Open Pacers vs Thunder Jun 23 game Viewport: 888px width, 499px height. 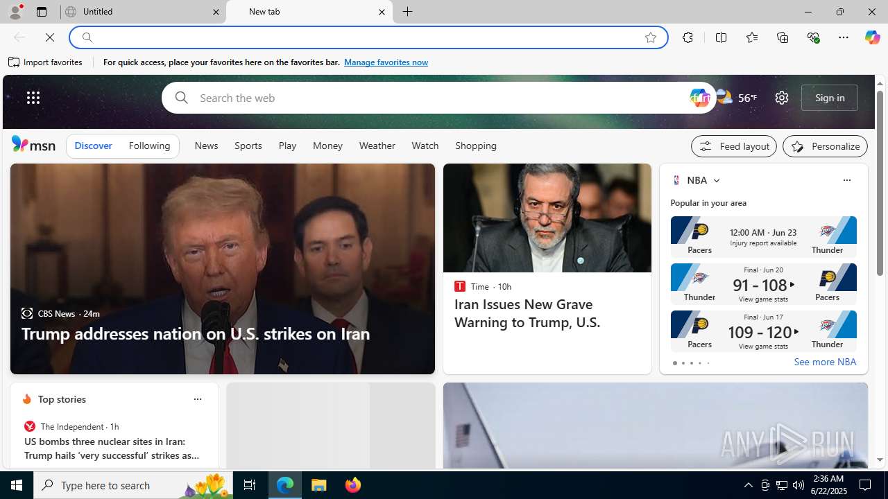[x=763, y=236]
